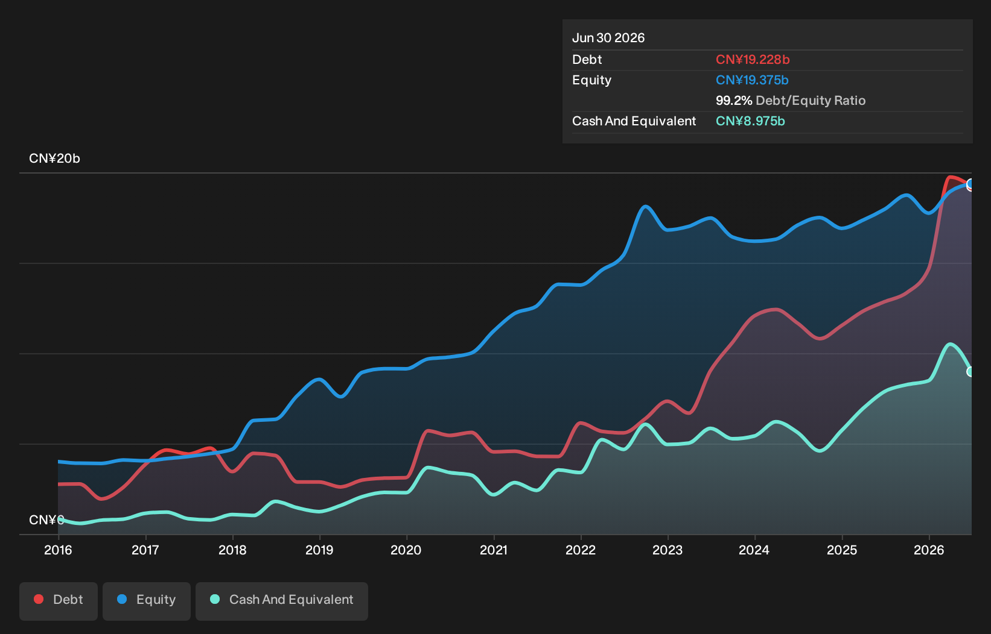Click the red Debt legend dot
991x634 pixels.
click(x=39, y=599)
